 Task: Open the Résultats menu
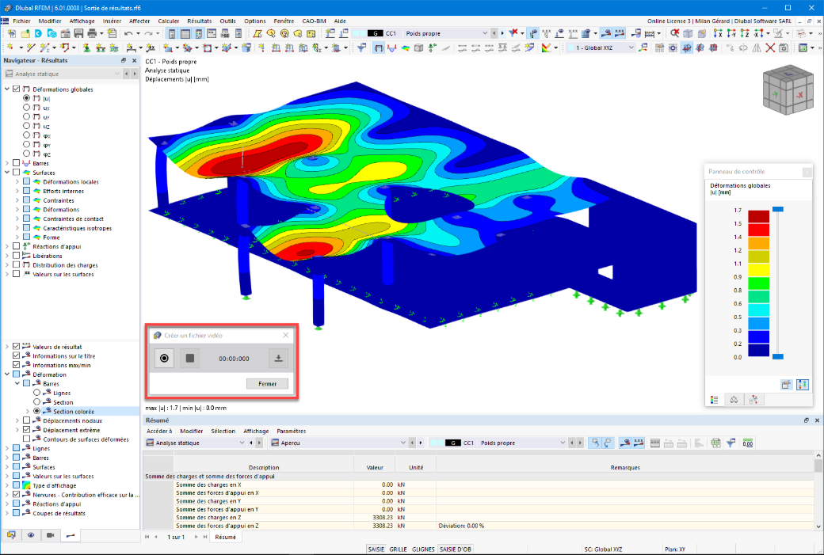tap(199, 21)
